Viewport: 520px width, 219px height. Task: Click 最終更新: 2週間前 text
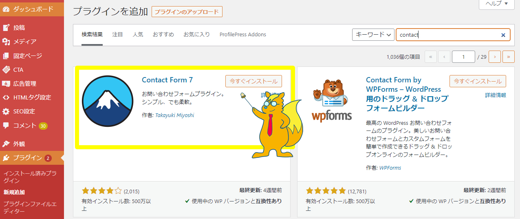[485, 190]
